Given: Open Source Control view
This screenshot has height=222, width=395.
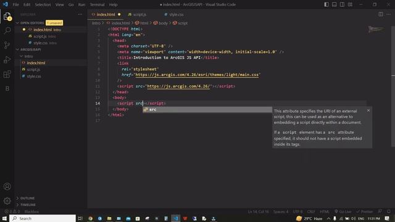Looking at the screenshot, I should (7, 45).
